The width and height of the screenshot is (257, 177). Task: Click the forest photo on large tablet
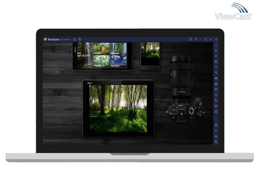[118, 108]
